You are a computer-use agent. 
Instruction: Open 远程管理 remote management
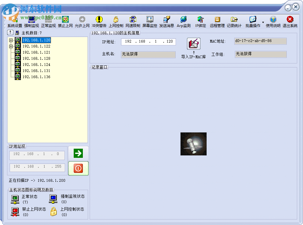point(217,22)
